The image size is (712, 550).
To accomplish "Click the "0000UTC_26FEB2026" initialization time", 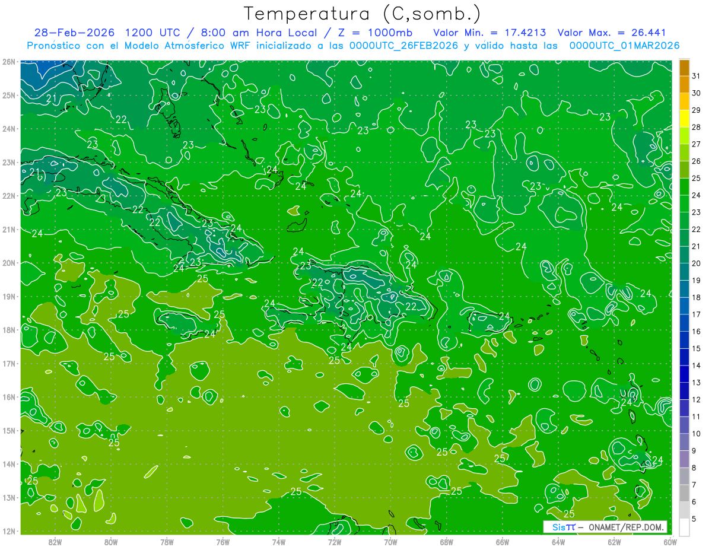I will tap(404, 46).
